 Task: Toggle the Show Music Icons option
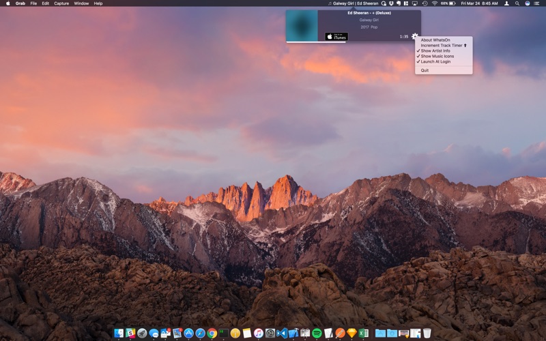437,56
